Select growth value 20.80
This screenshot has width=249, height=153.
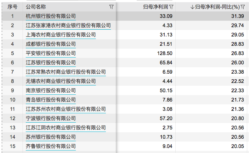click(238, 118)
